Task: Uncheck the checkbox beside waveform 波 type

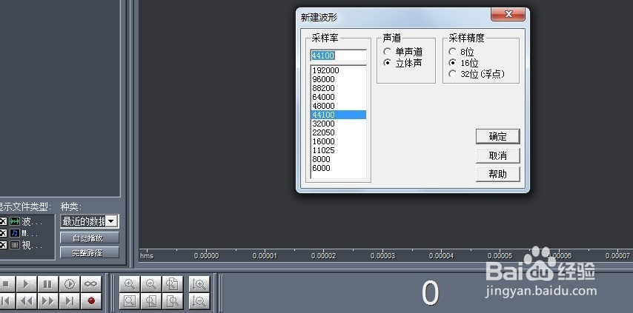Action: pos(3,221)
